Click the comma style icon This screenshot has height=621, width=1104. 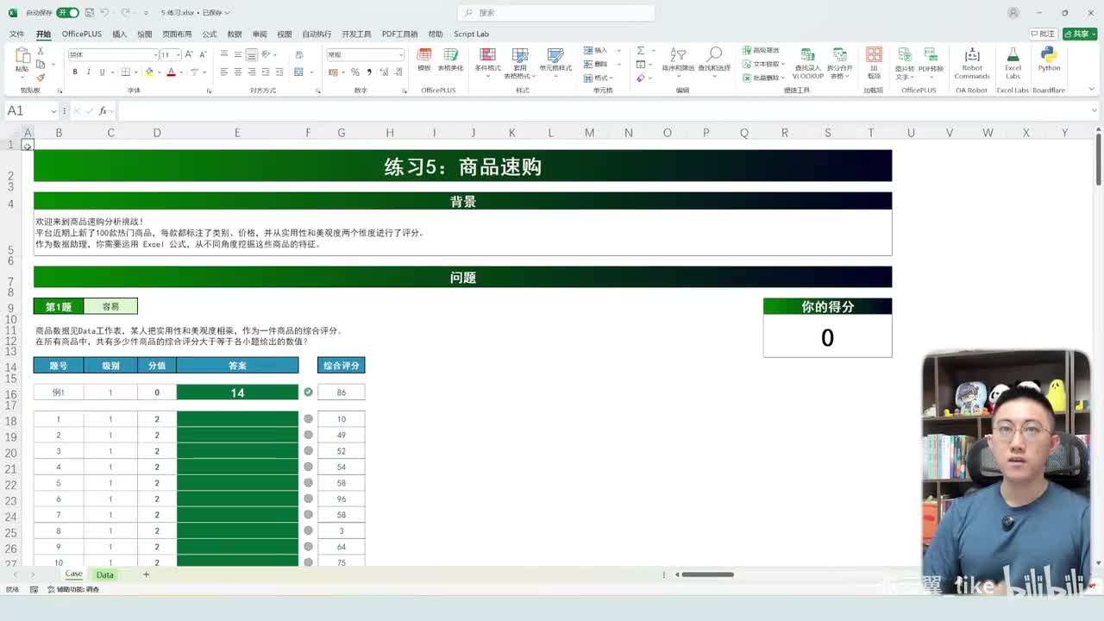coord(368,72)
